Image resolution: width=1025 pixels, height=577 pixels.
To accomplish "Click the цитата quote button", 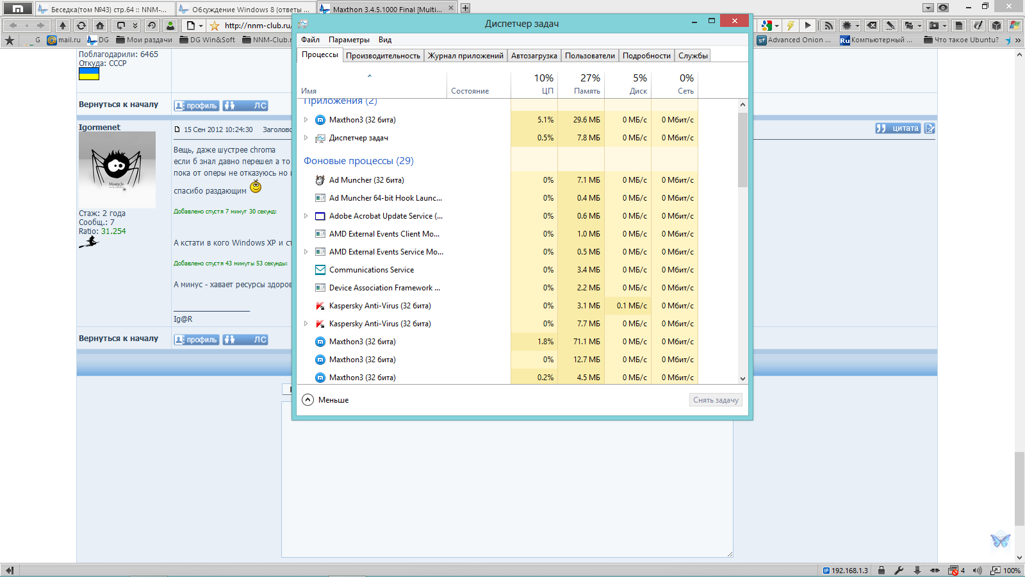I will (x=898, y=128).
